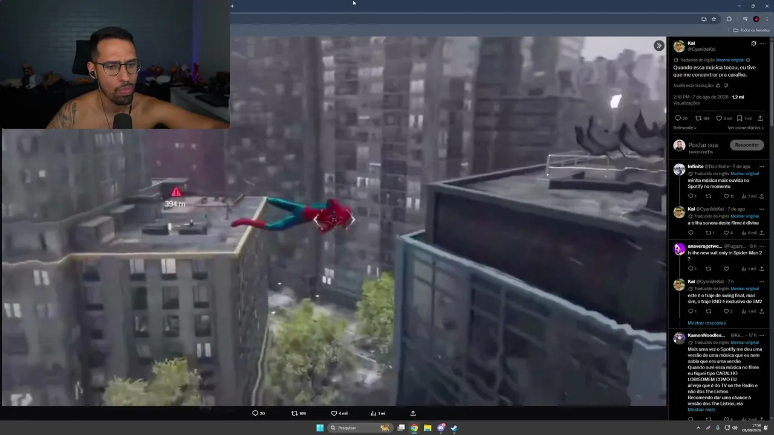Open the volume icon in system tray
This screenshot has width=774, height=435.
pos(735,428)
